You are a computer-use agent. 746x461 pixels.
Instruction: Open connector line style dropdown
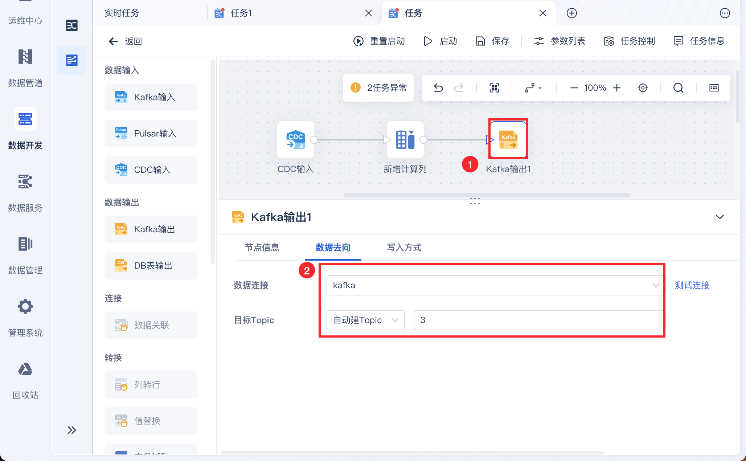pos(533,88)
